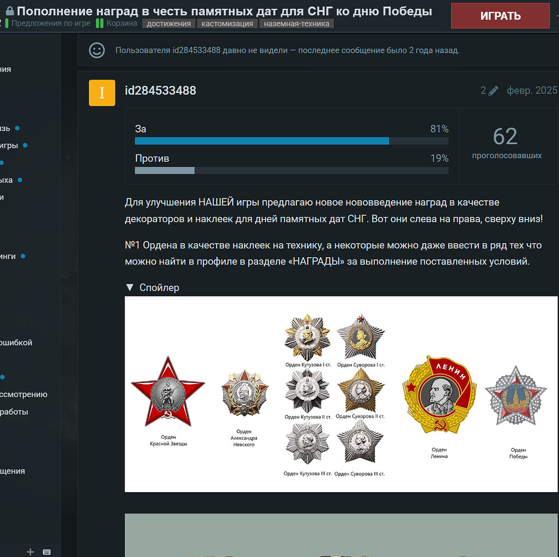Click the smiley face icon in notice
559x557 pixels.
[x=97, y=50]
